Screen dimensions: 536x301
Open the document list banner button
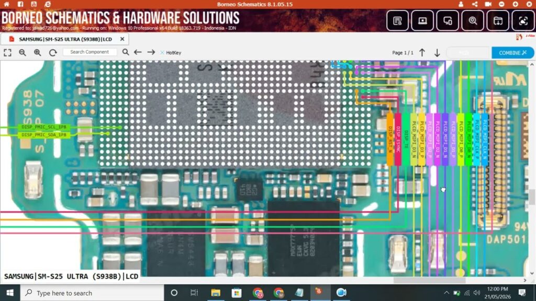[397, 21]
